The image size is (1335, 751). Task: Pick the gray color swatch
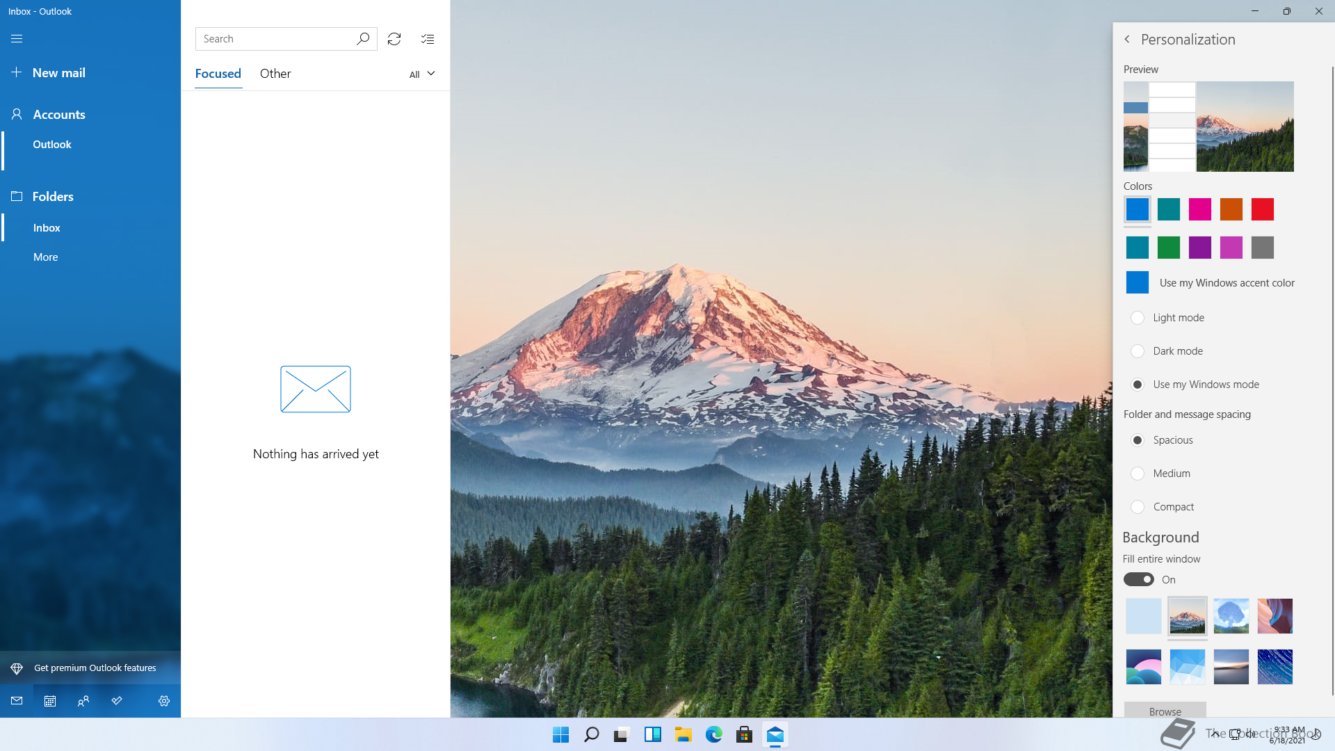pos(1263,248)
